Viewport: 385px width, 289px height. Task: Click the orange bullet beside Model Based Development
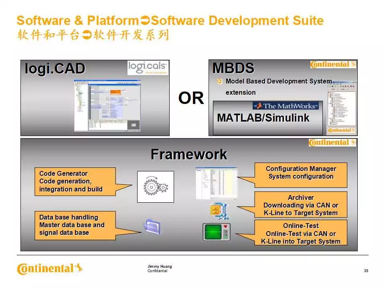[219, 81]
